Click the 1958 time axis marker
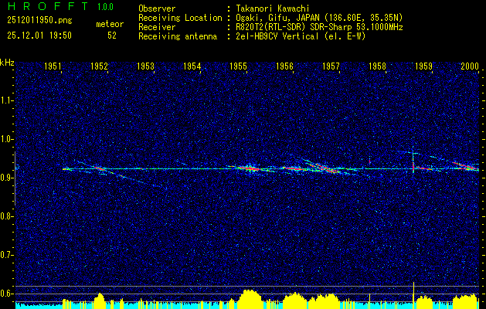Image resolution: width=486 pixels, height=309 pixels. coord(377,66)
